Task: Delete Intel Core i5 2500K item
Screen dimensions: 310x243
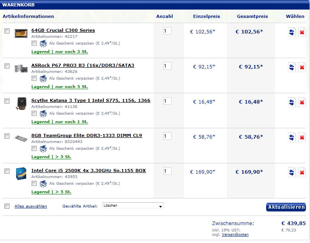Action: pyautogui.click(x=302, y=172)
